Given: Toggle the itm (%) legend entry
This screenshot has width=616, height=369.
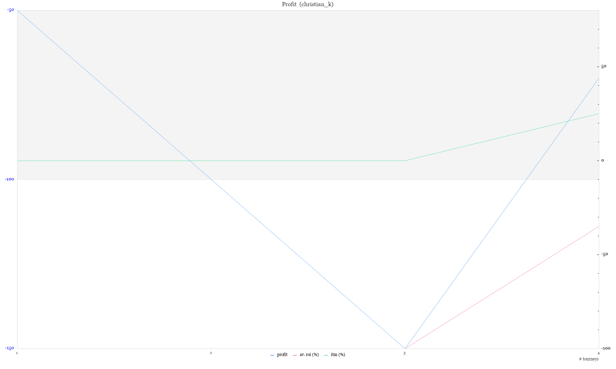Looking at the screenshot, I should (338, 355).
